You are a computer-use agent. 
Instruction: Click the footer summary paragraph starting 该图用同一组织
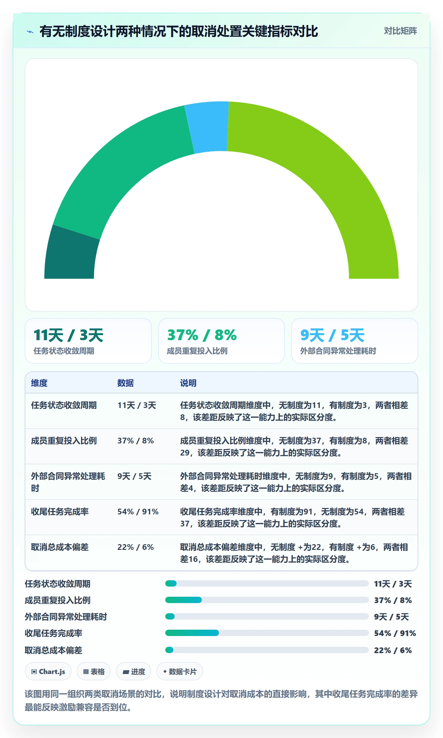(x=221, y=700)
